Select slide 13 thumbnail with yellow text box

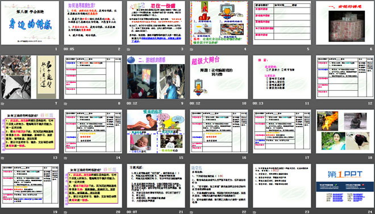coord(30,131)
